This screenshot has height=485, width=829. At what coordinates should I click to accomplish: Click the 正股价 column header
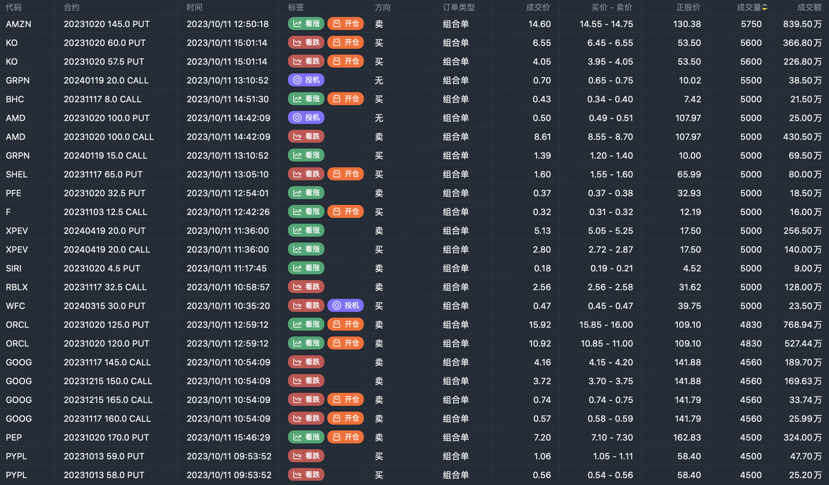(688, 8)
